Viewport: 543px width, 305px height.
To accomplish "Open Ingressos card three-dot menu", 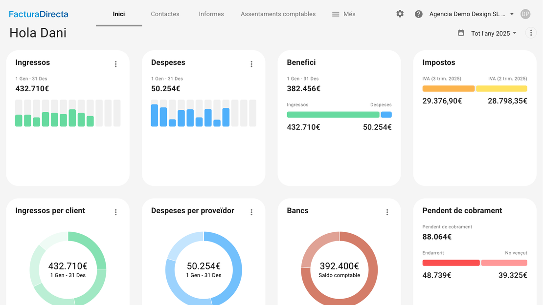I will [116, 64].
